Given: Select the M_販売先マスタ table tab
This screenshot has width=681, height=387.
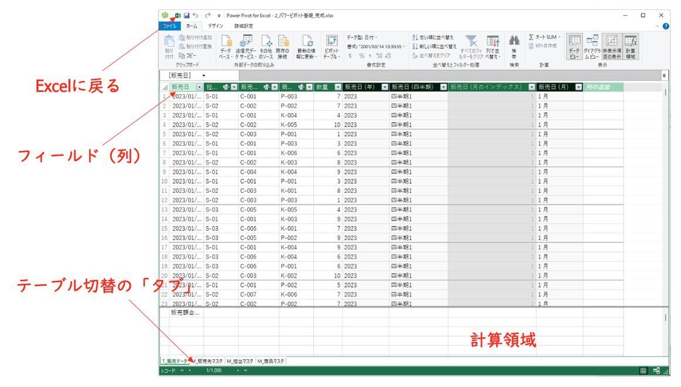Looking at the screenshot, I should [x=208, y=361].
